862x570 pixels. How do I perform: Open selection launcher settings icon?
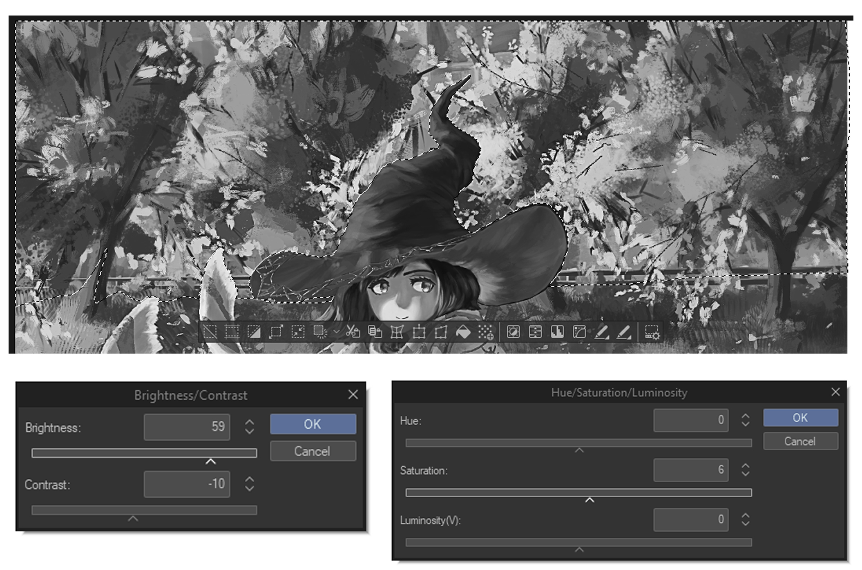click(x=652, y=332)
